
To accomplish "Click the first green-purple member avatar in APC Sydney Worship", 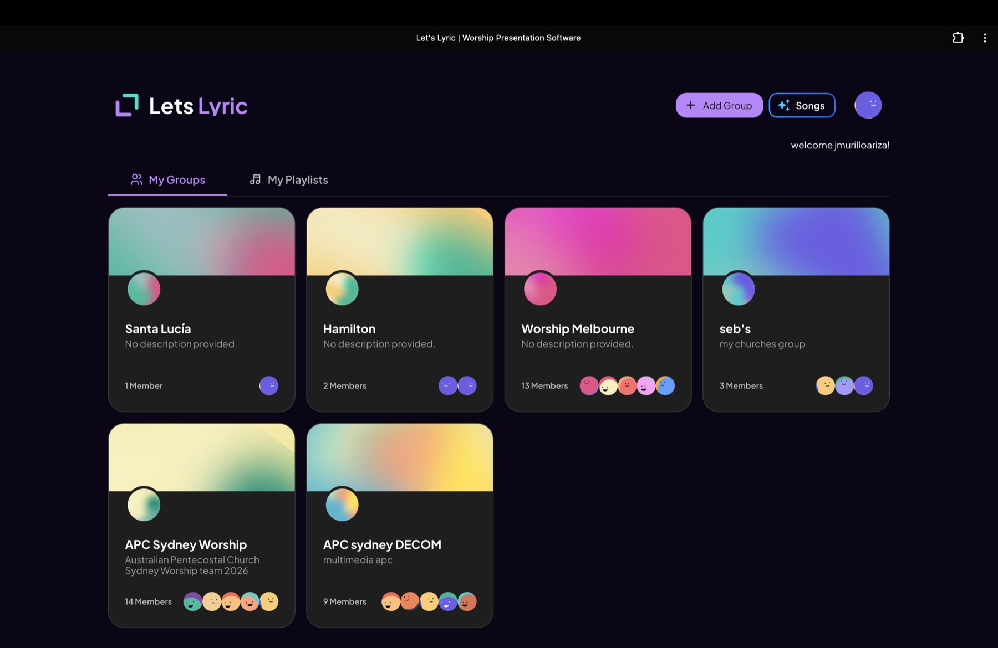I will click(x=192, y=601).
